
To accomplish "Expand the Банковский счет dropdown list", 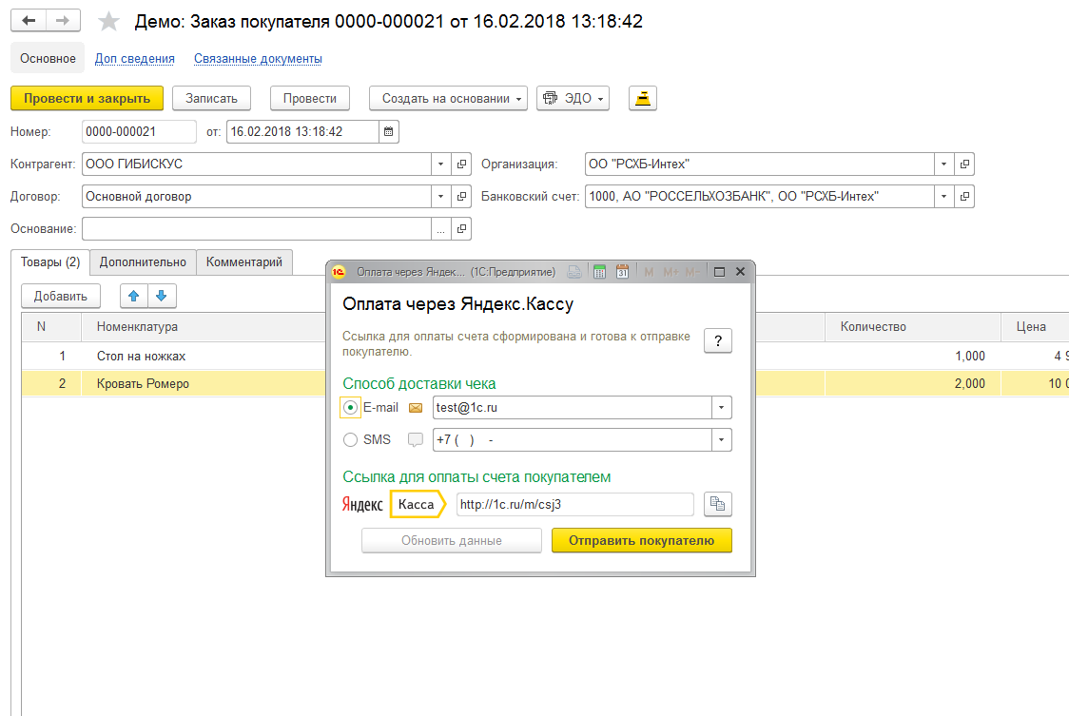I will pos(944,197).
